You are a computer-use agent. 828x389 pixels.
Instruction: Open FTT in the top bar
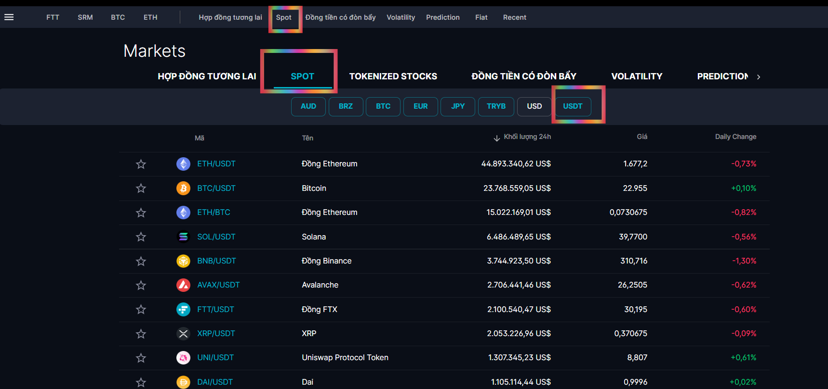tap(53, 17)
